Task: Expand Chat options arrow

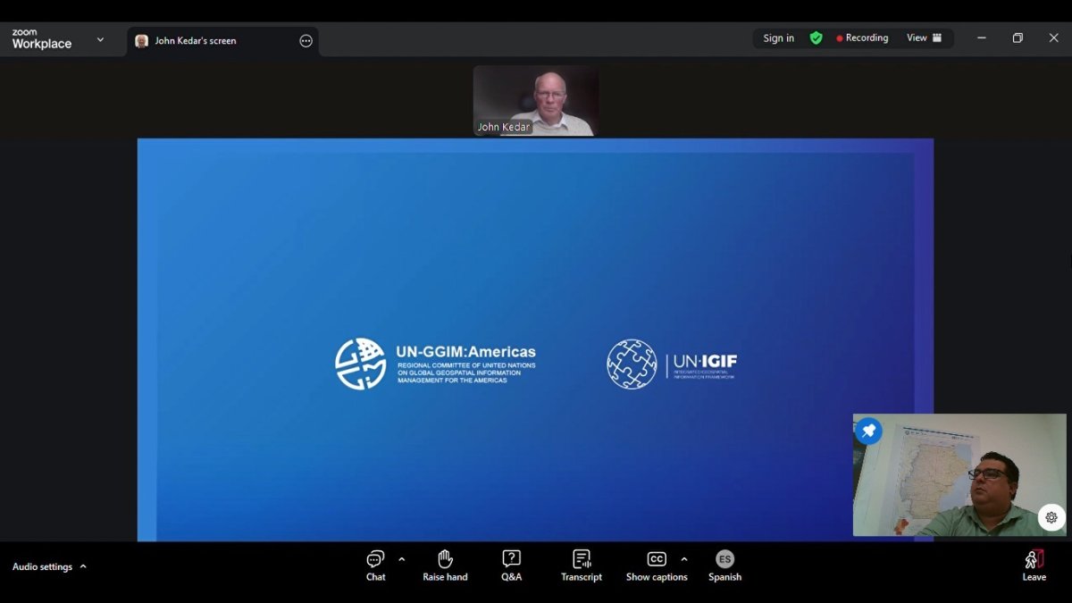Action: tap(402, 559)
